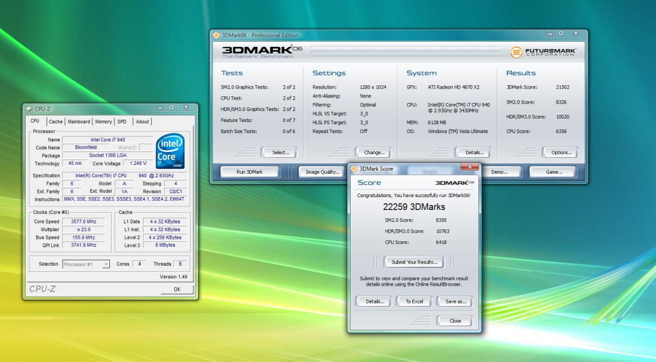Click the 22259 3DMarks headline score
656x362 pixels.
pyautogui.click(x=414, y=207)
